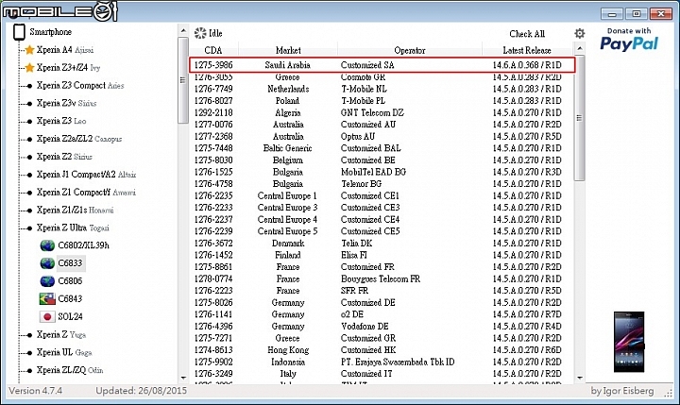Select the o2 DE row
This screenshot has width=680, height=405.
382,314
